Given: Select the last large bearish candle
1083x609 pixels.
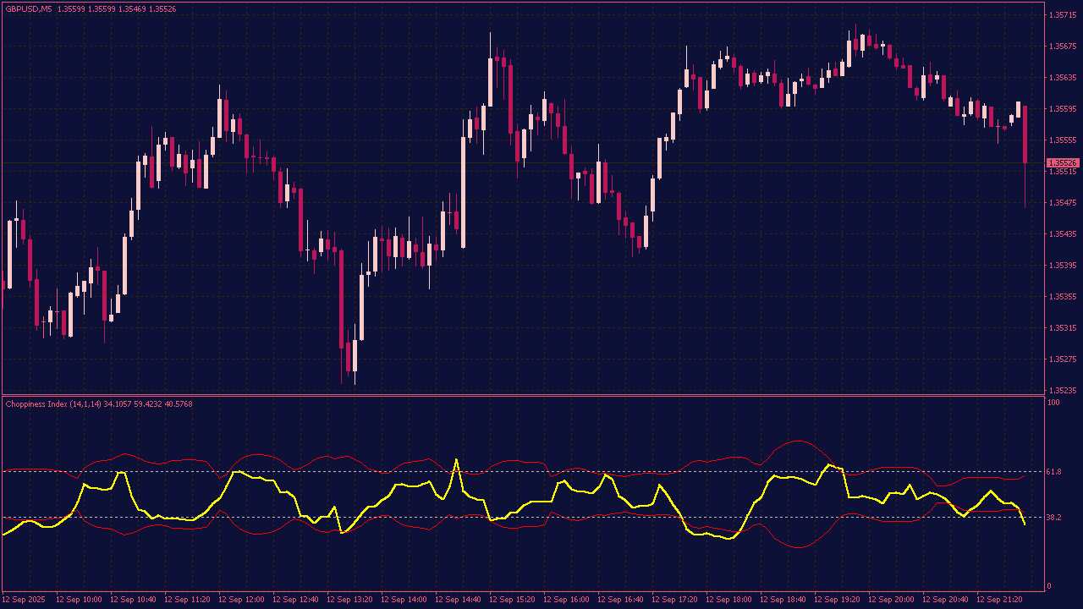Looking at the screenshot, I should coord(1025,134).
